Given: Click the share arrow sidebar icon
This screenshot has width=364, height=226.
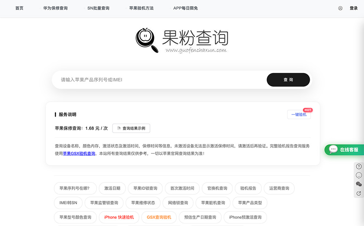Looking at the screenshot, I should (359, 193).
